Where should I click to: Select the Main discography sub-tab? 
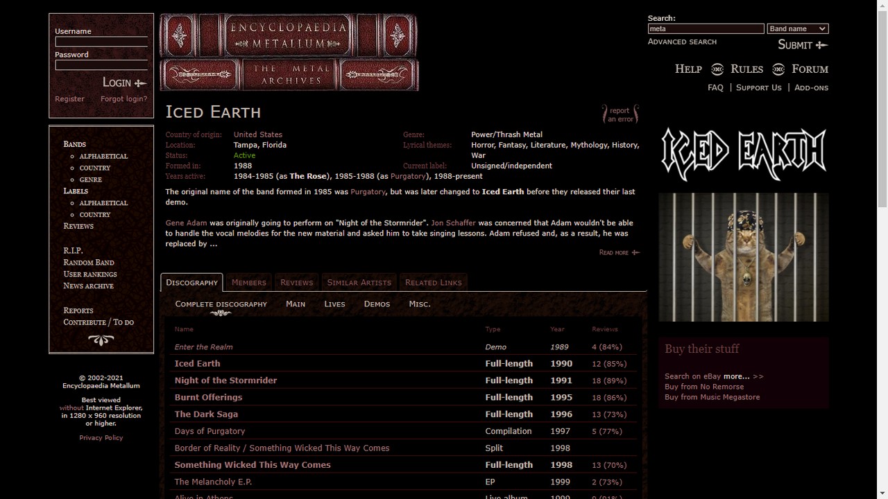click(296, 304)
